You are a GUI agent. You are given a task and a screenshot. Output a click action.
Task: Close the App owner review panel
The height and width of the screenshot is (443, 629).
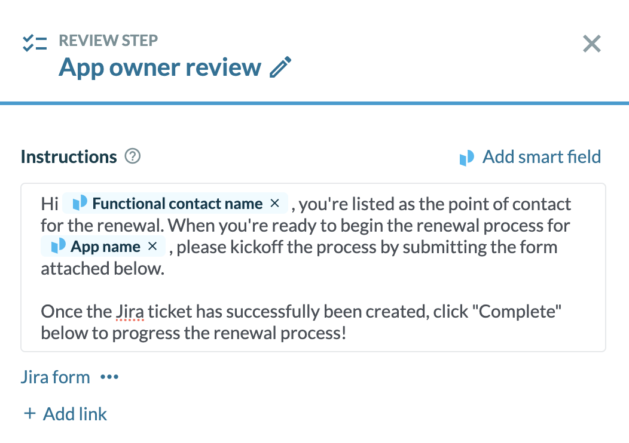pos(591,44)
